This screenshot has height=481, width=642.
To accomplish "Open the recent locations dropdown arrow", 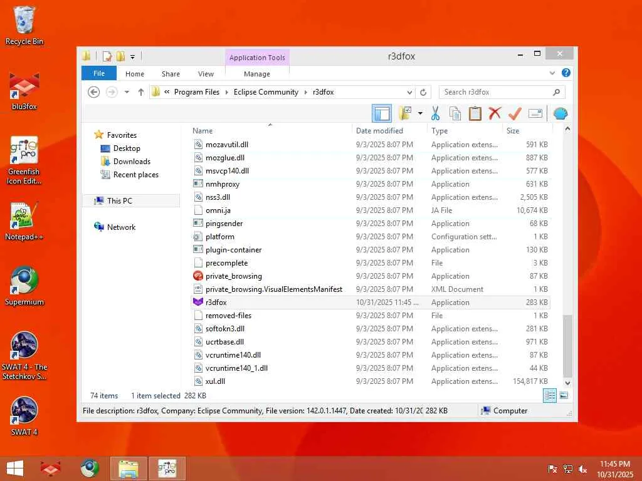I will (x=127, y=92).
